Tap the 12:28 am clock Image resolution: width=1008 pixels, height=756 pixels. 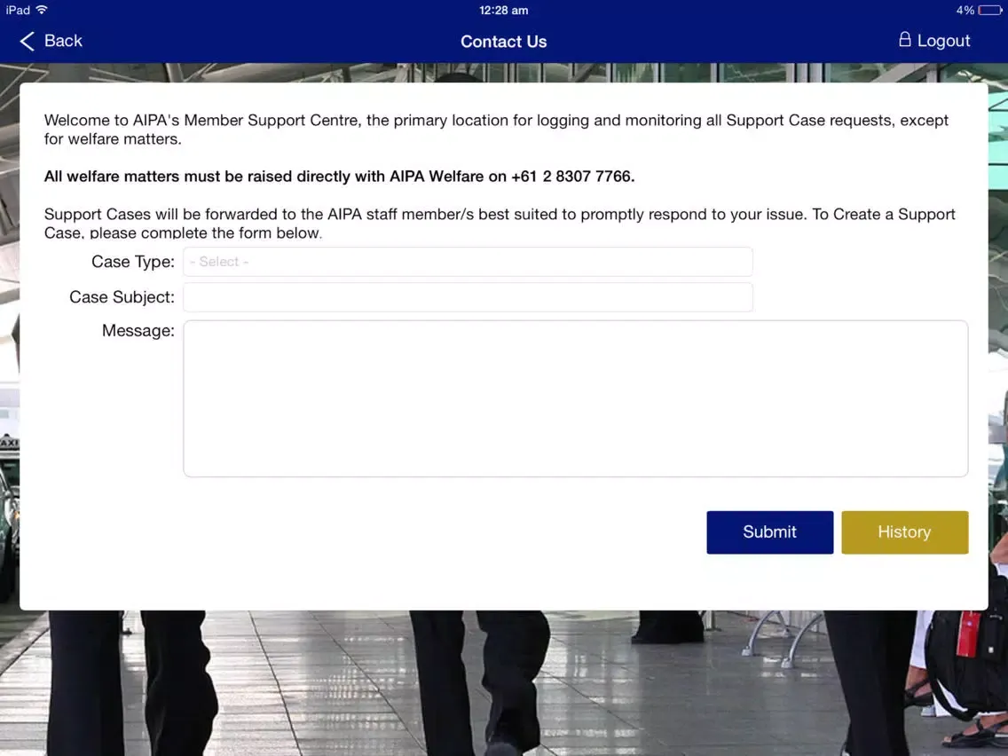pyautogui.click(x=503, y=11)
